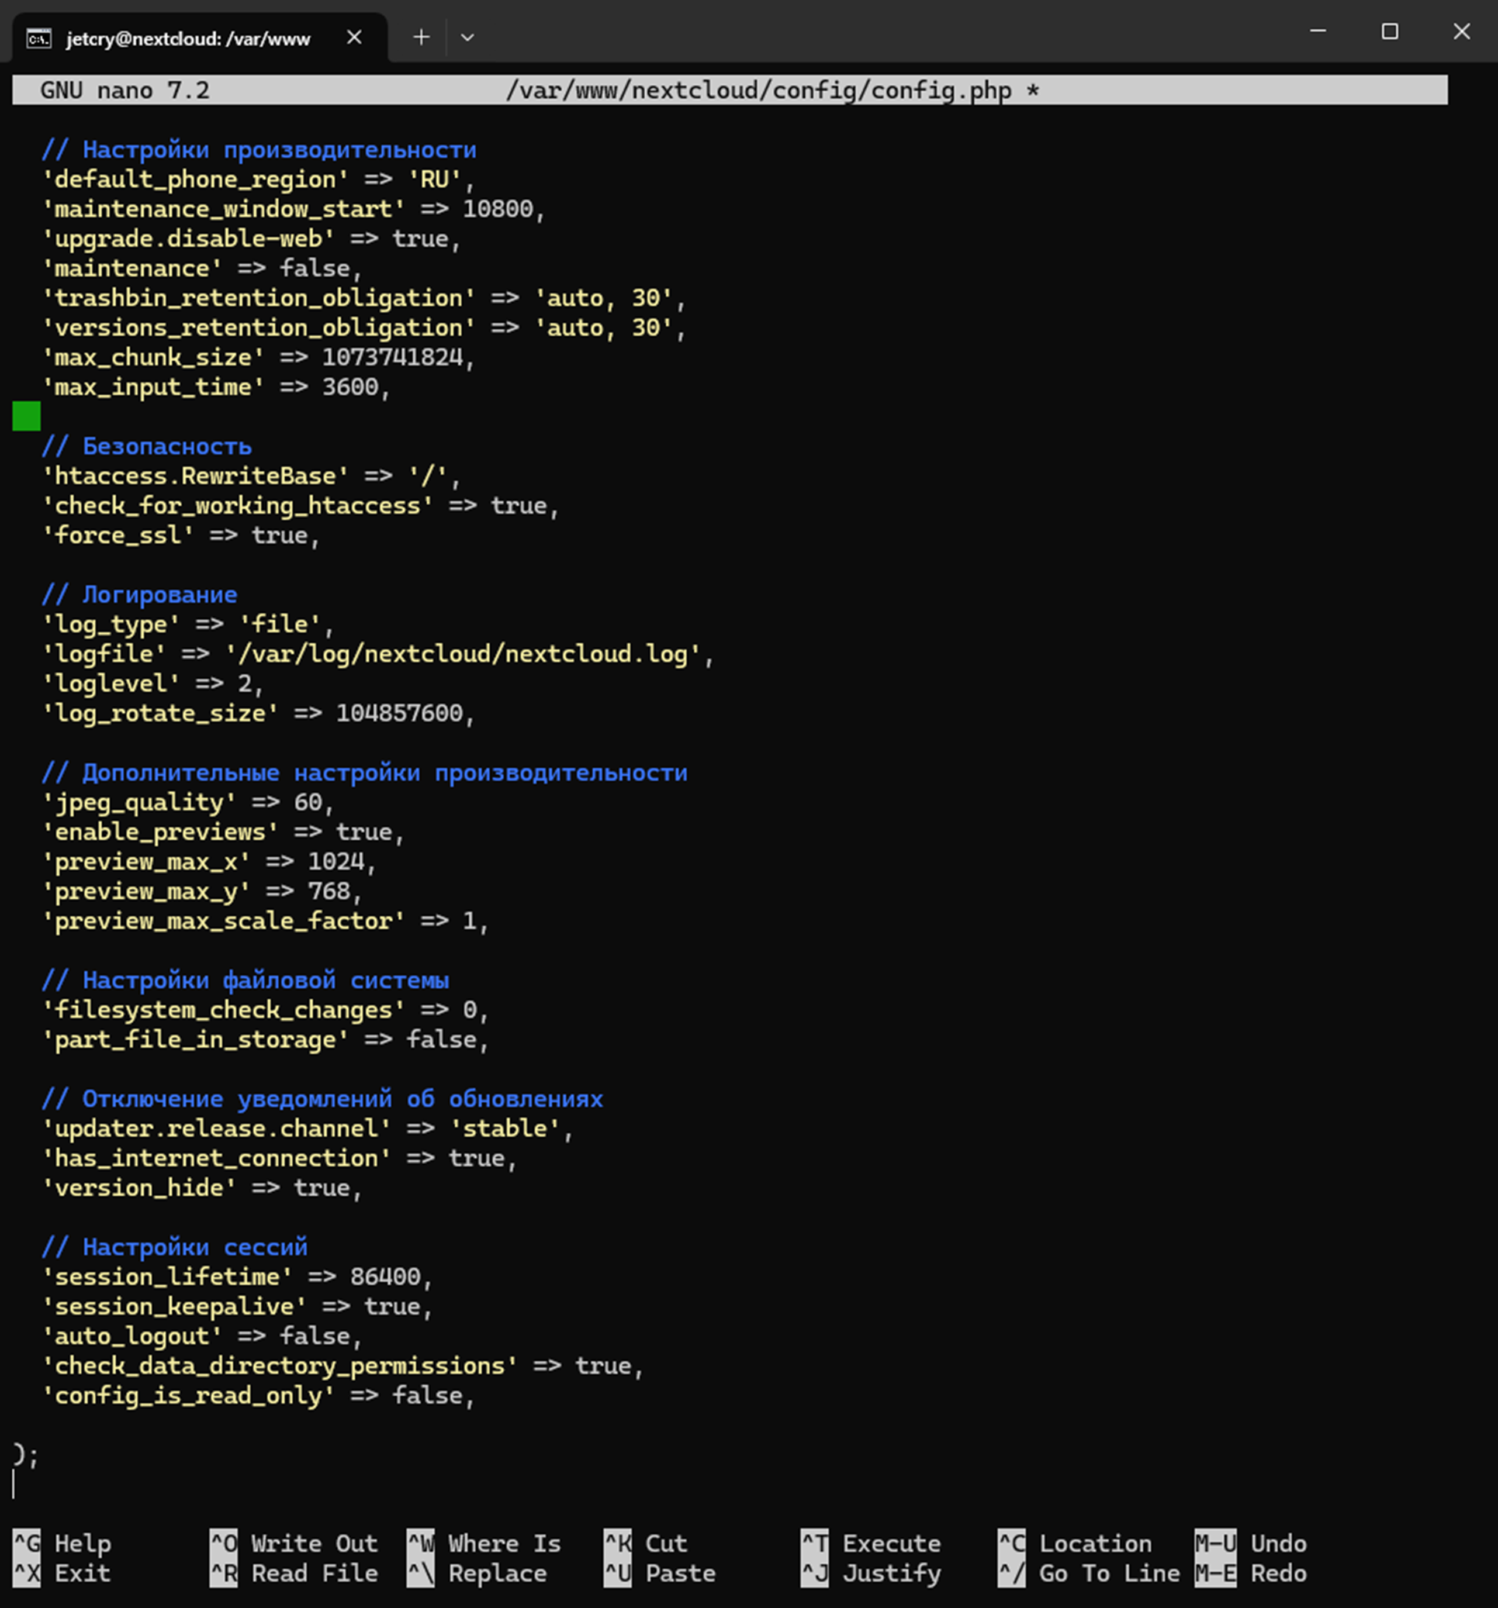Click the 'preview_max_scale_factor' line
Viewport: 1498px width, 1608px height.
266,920
